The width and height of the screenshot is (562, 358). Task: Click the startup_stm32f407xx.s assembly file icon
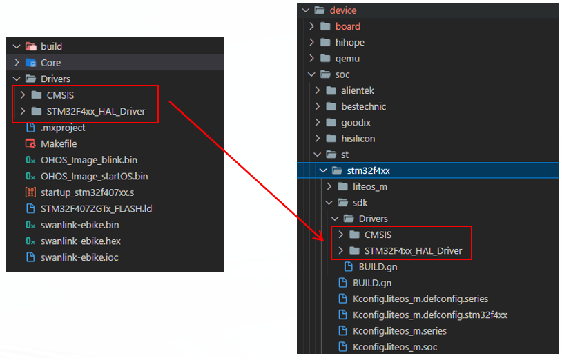pyautogui.click(x=30, y=192)
